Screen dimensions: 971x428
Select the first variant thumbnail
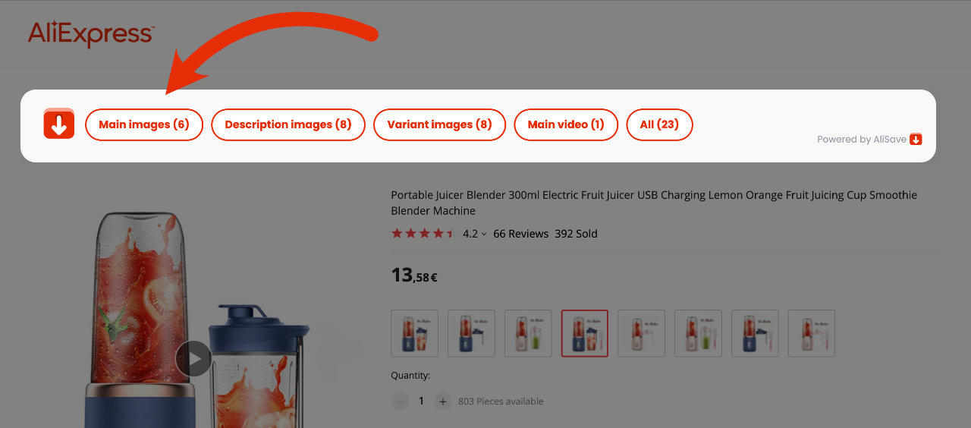point(414,333)
